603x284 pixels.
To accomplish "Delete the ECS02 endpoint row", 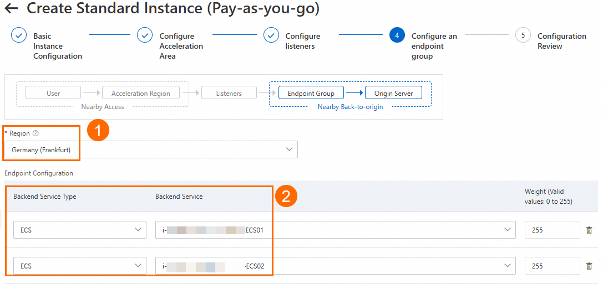I will pyautogui.click(x=589, y=266).
